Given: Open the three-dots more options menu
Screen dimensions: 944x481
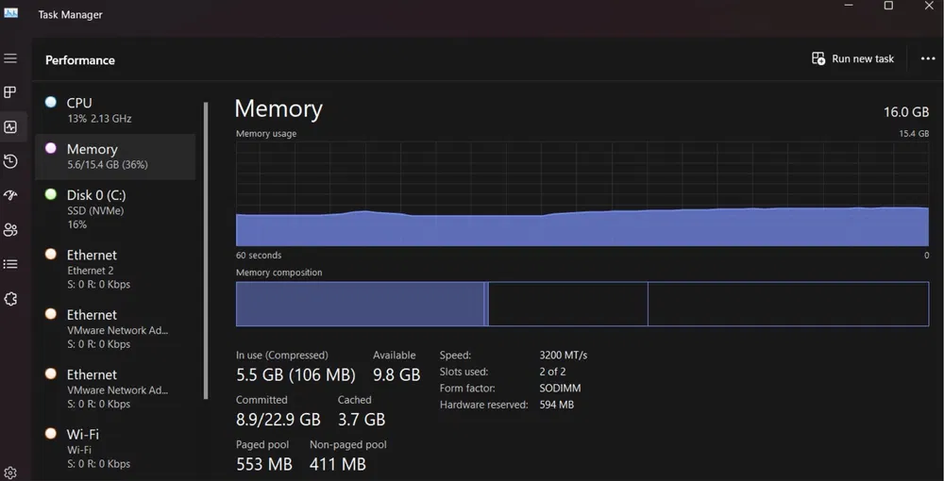Looking at the screenshot, I should (927, 58).
